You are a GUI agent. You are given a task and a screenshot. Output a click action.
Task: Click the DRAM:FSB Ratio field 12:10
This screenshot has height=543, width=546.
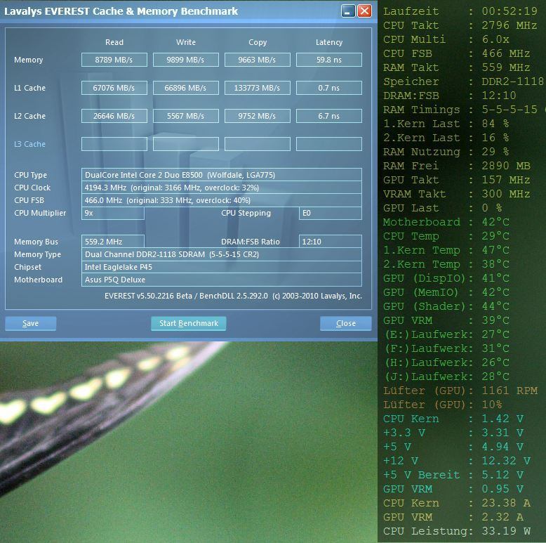click(330, 242)
